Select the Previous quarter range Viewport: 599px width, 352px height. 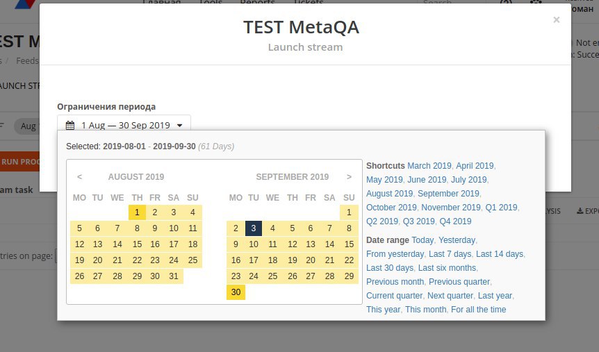pos(459,282)
